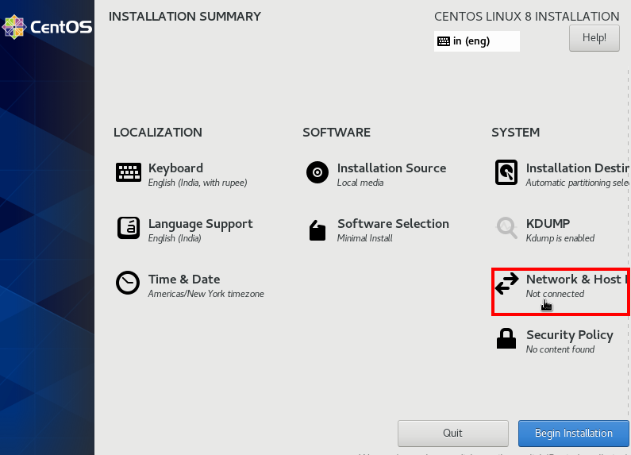
Task: Click the Help! button
Action: pos(594,38)
